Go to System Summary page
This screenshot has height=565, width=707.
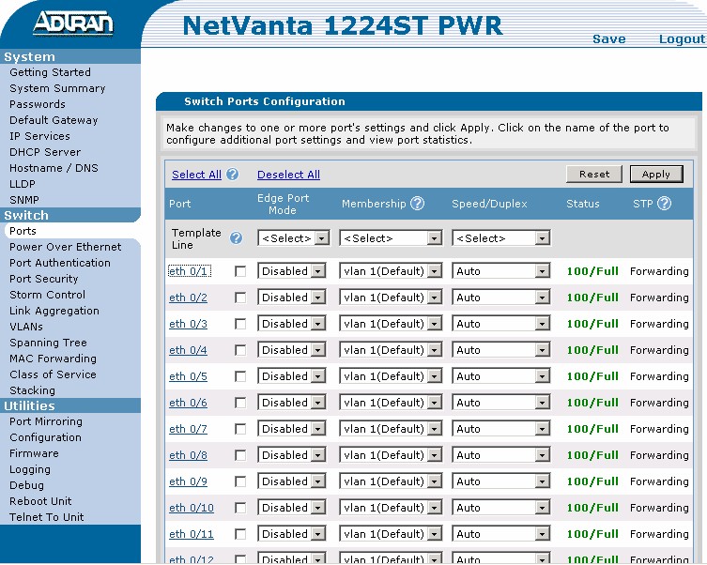tap(57, 88)
